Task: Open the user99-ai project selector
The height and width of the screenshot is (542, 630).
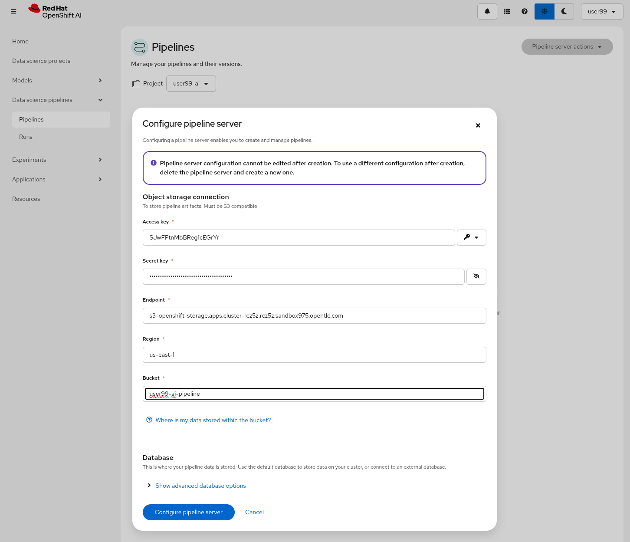Action: tap(191, 83)
